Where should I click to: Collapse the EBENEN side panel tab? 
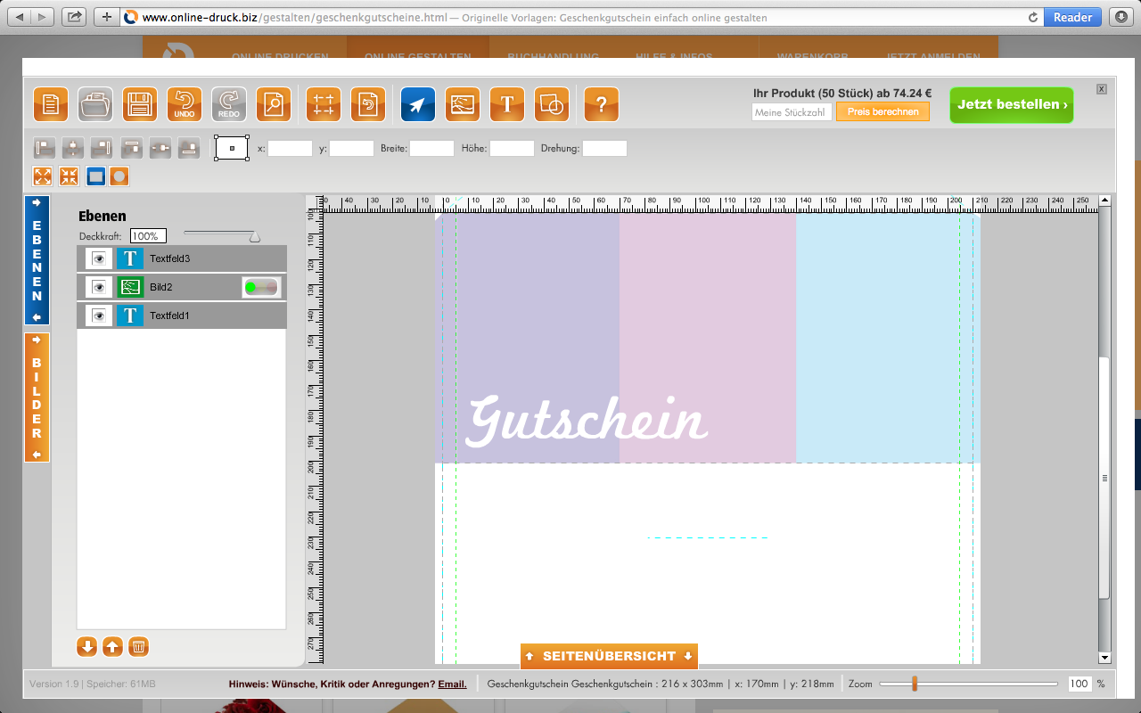(37, 260)
